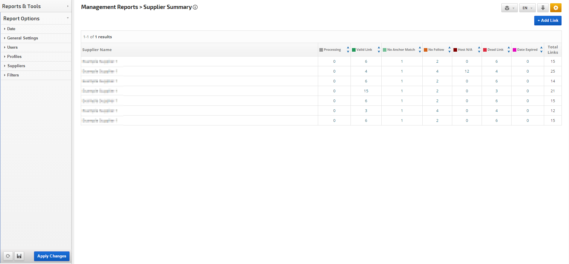Click the Apply Changes button
This screenshot has width=569, height=264.
click(x=51, y=256)
